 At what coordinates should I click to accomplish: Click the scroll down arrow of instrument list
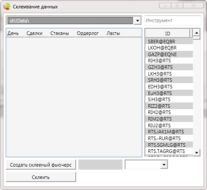pos(196,152)
